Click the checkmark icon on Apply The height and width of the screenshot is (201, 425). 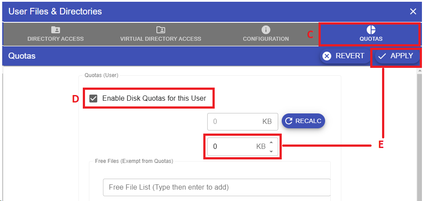click(382, 56)
